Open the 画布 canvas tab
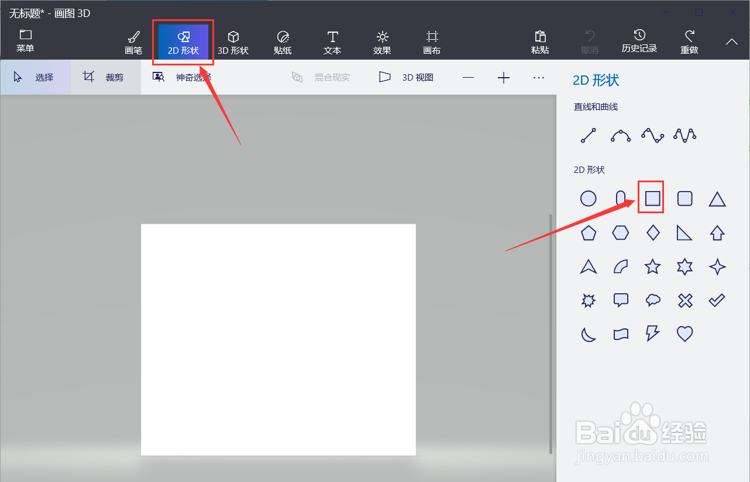The image size is (750, 482). click(x=432, y=43)
